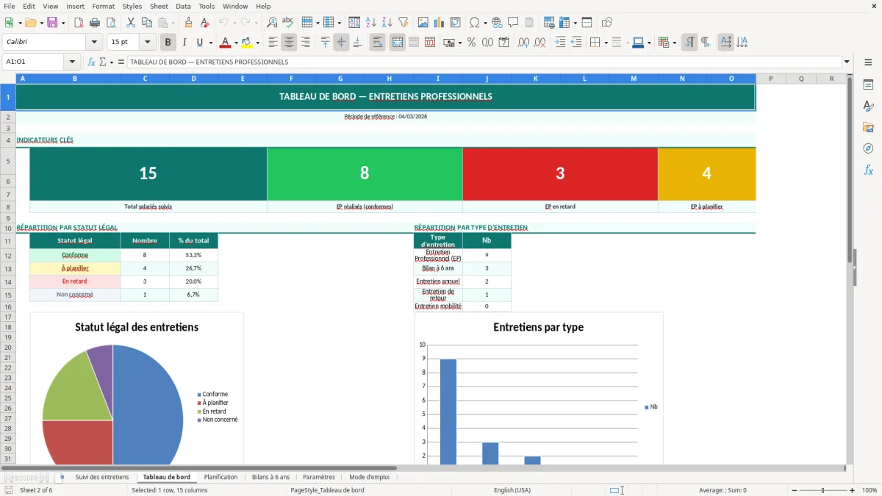Open sidebar Navigator compass icon
The height and width of the screenshot is (496, 882).
click(x=868, y=148)
